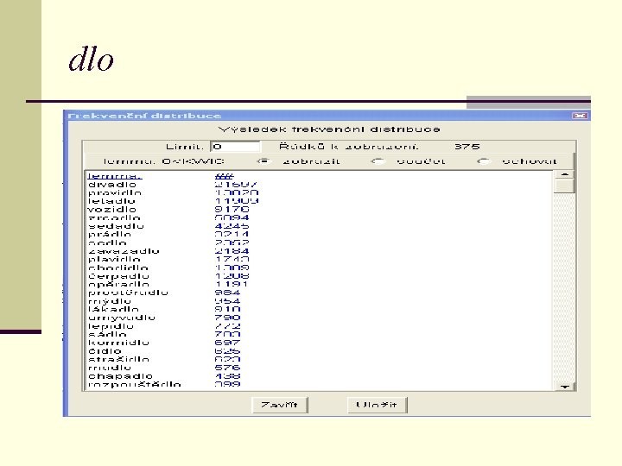Select the 'opěradlo' row

(168, 285)
